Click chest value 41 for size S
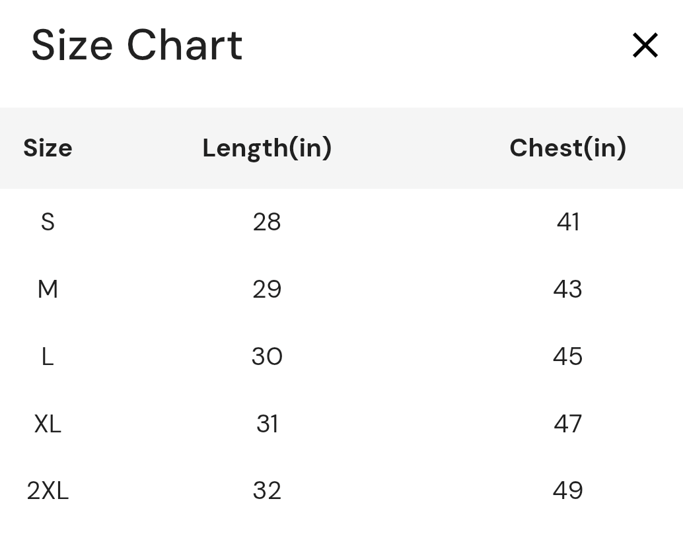Viewport: 683px width, 534px height. click(567, 222)
